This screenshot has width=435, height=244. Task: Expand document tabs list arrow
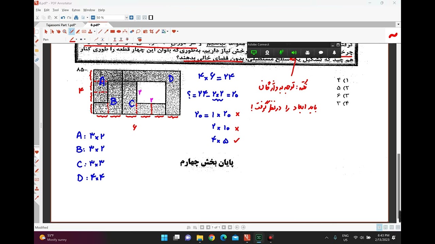click(x=398, y=24)
